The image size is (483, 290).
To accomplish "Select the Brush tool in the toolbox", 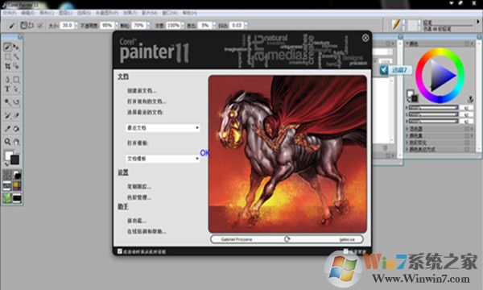I will tap(7, 47).
